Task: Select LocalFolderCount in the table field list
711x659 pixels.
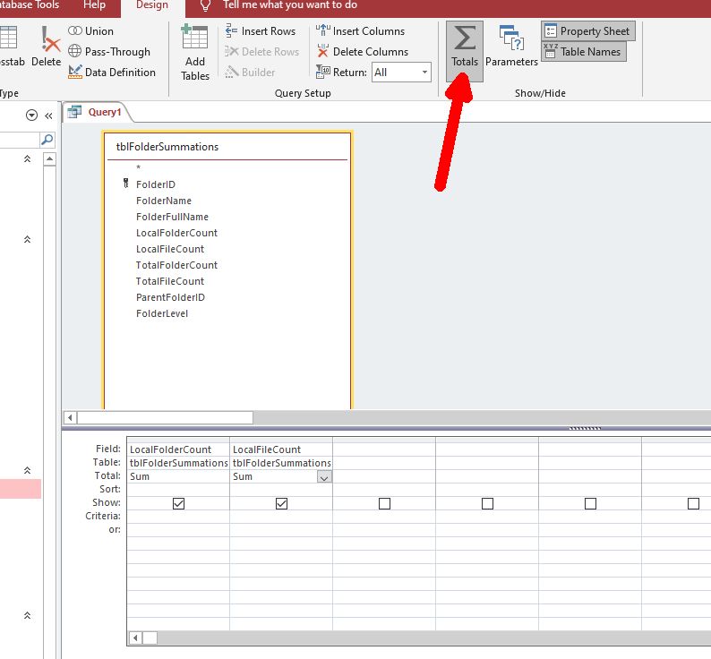Action: point(176,233)
